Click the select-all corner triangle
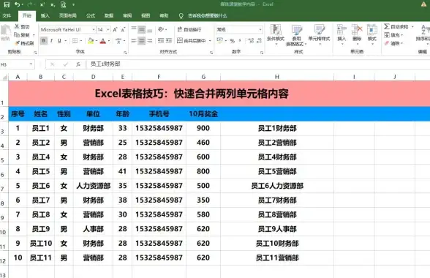This screenshot has height=278, width=430. 4,77
